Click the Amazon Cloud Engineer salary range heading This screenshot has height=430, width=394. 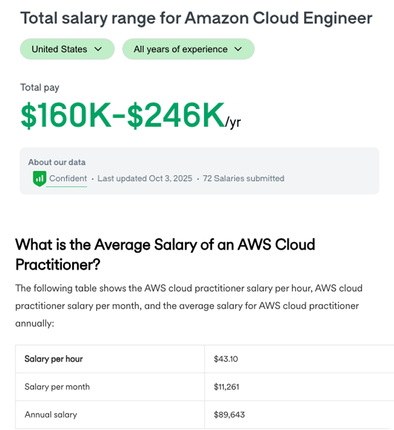point(196,18)
